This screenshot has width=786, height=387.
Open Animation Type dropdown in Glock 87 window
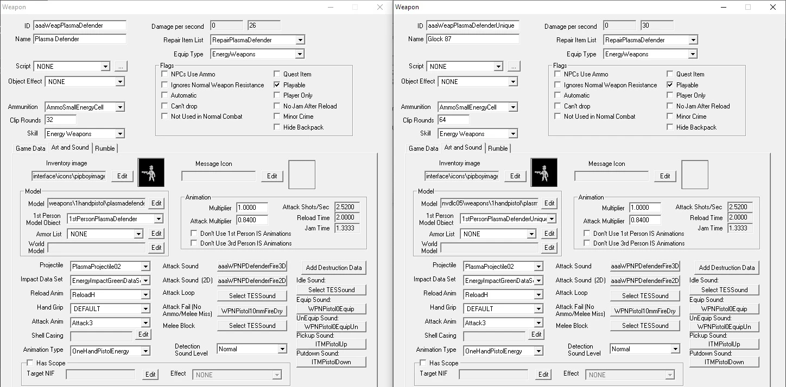[538, 351]
